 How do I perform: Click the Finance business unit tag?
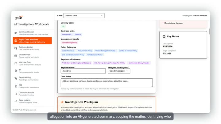pyautogui.click(x=78, y=34)
